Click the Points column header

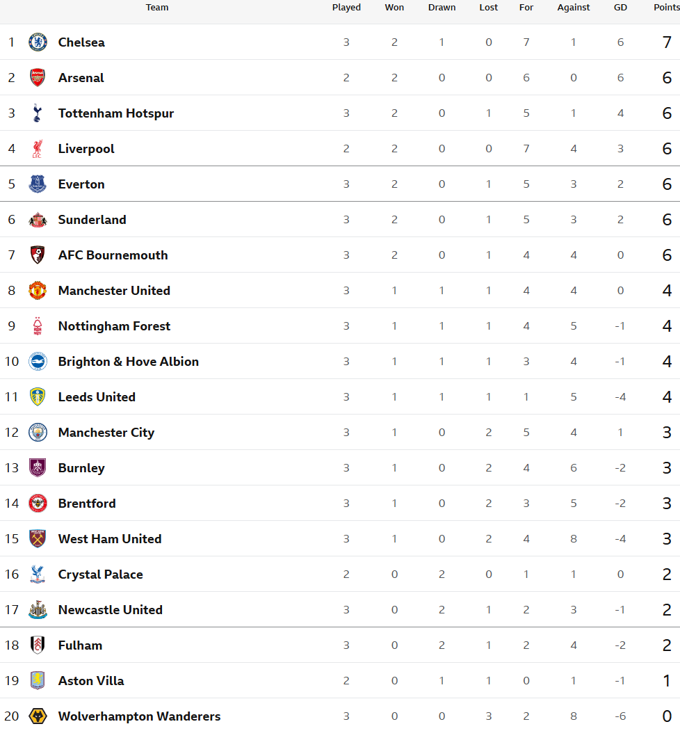point(667,8)
